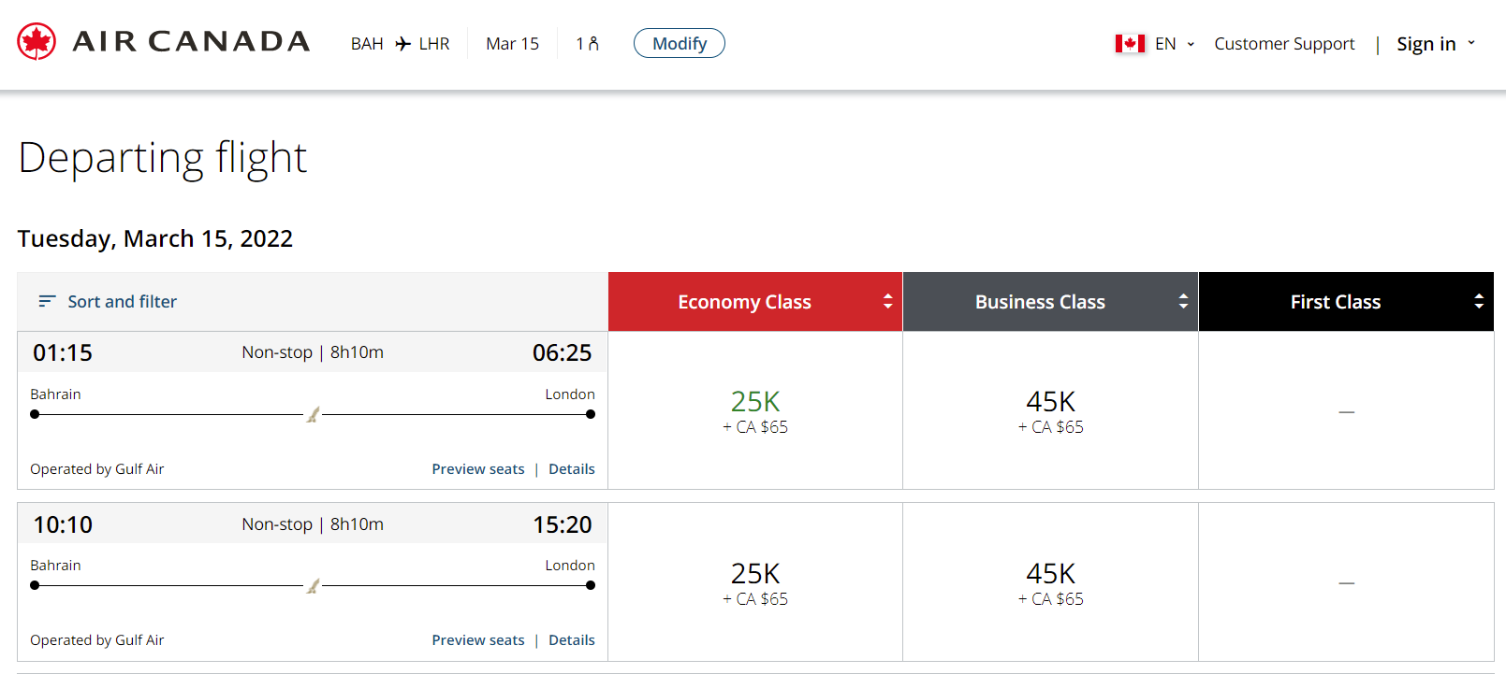Click the plane marker on 01:15 flight route
Image resolution: width=1506 pixels, height=674 pixels.
click(314, 414)
